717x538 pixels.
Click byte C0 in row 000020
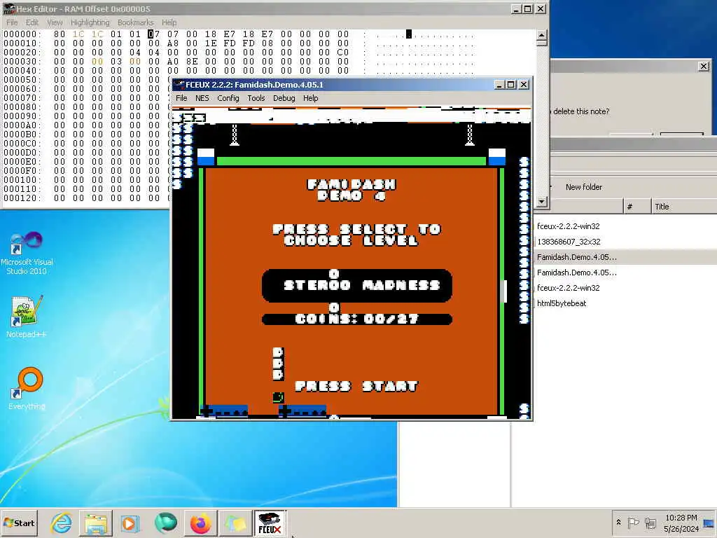(343, 52)
